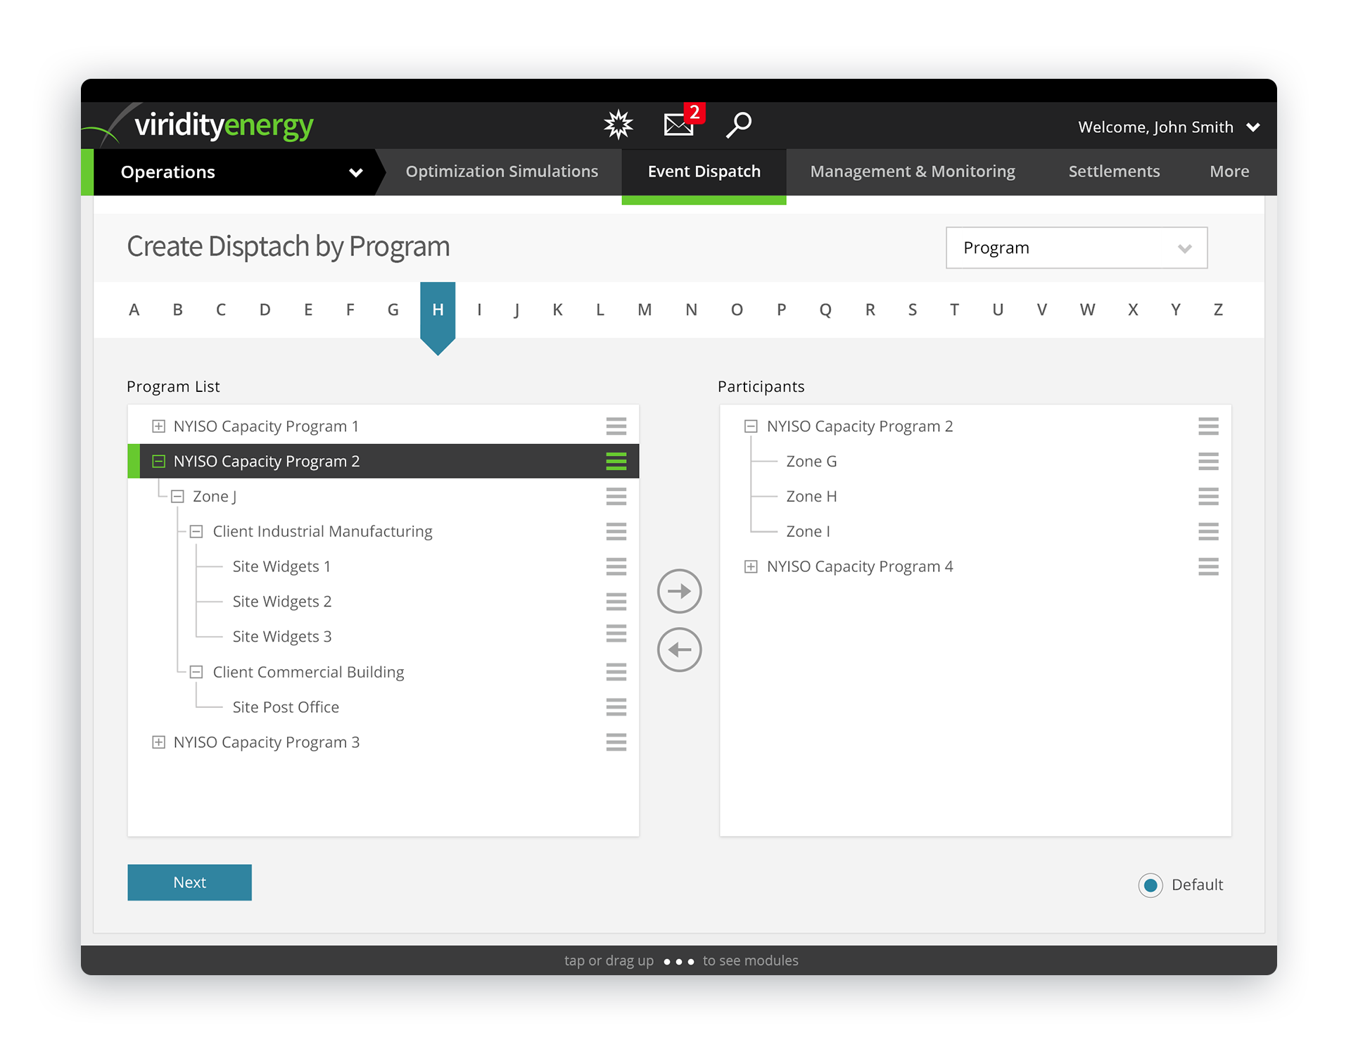This screenshot has width=1351, height=1054.
Task: Click drag handle for Client Industrial Manufacturing
Action: coord(616,531)
